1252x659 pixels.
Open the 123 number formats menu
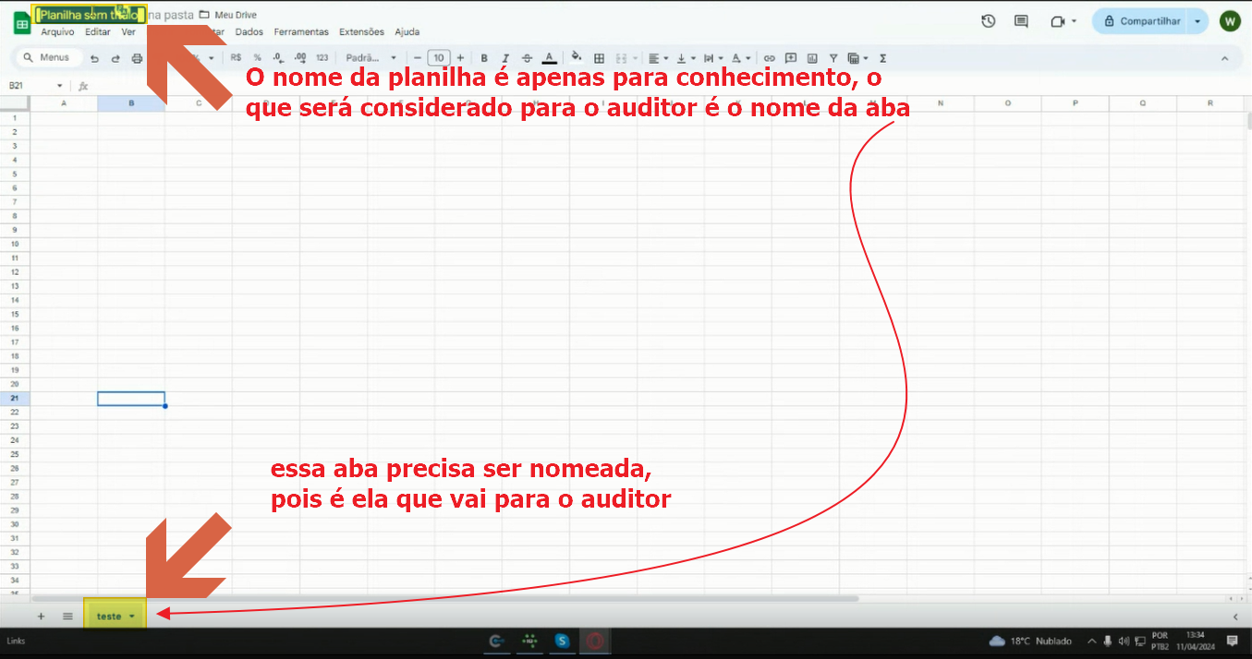322,57
